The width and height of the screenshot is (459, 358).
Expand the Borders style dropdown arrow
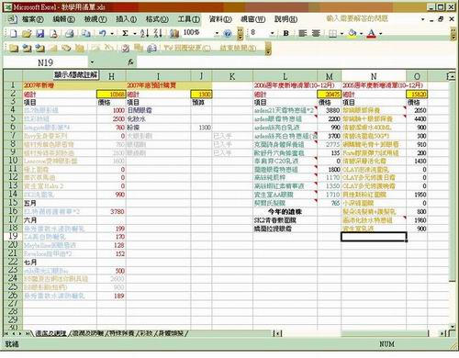(x=341, y=33)
